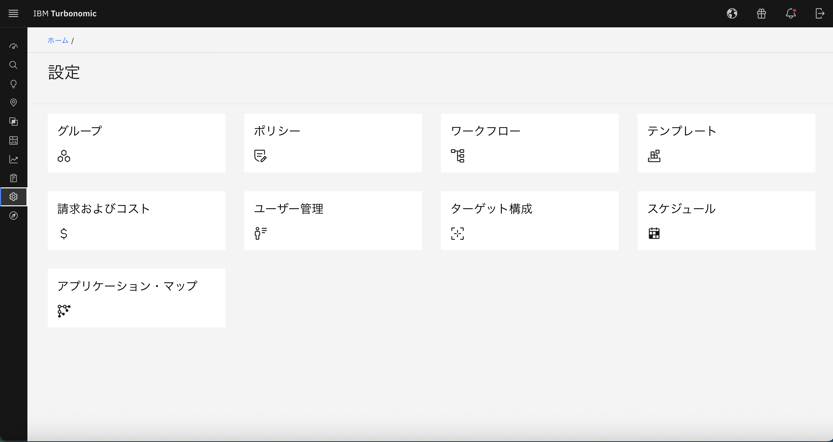
Task: Open the gift box icon in header
Action: 761,13
